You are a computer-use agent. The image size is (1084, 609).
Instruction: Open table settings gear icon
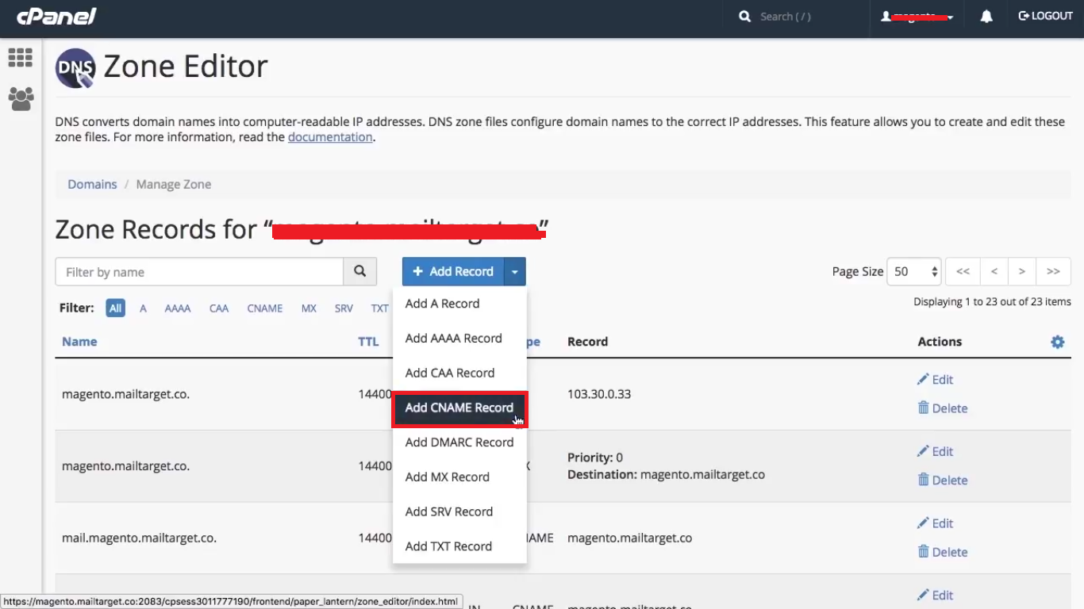point(1057,342)
